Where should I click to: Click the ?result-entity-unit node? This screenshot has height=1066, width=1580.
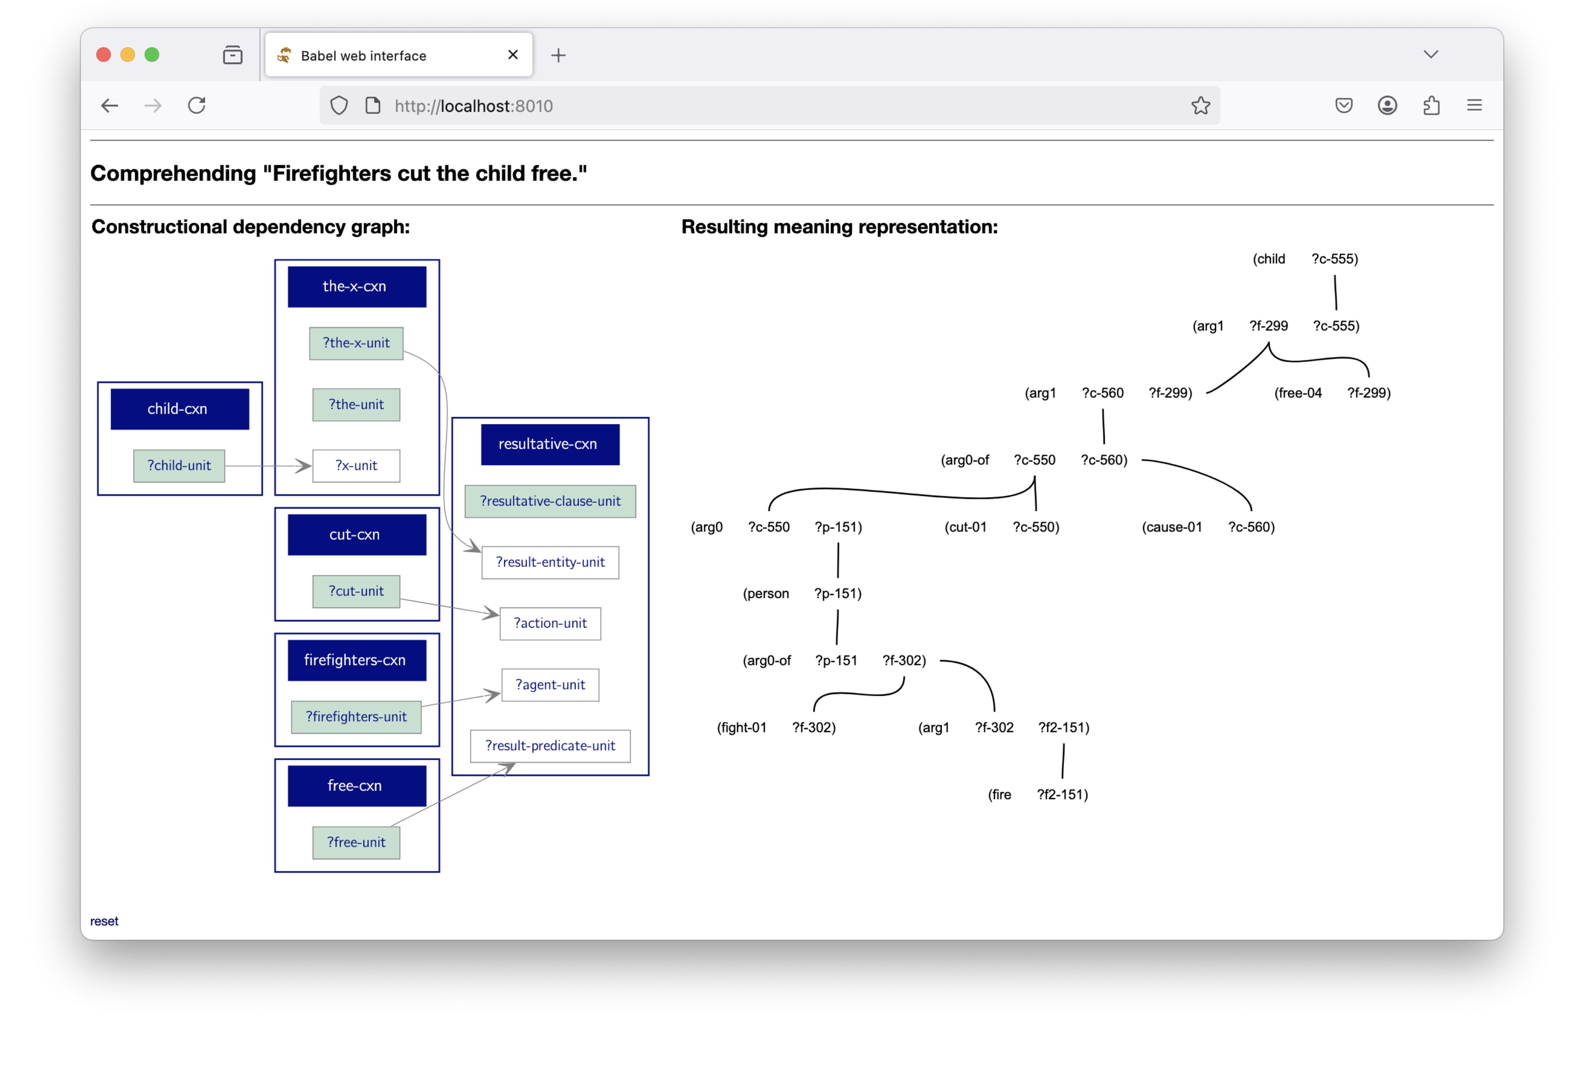click(549, 562)
